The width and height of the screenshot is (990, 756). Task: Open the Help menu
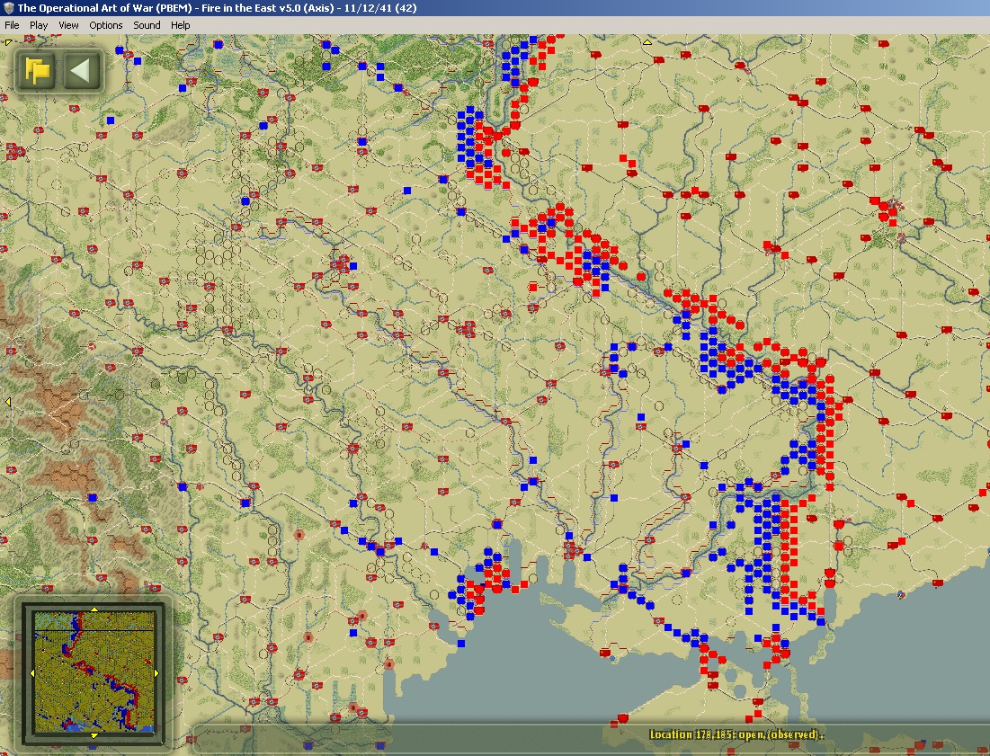pos(180,25)
